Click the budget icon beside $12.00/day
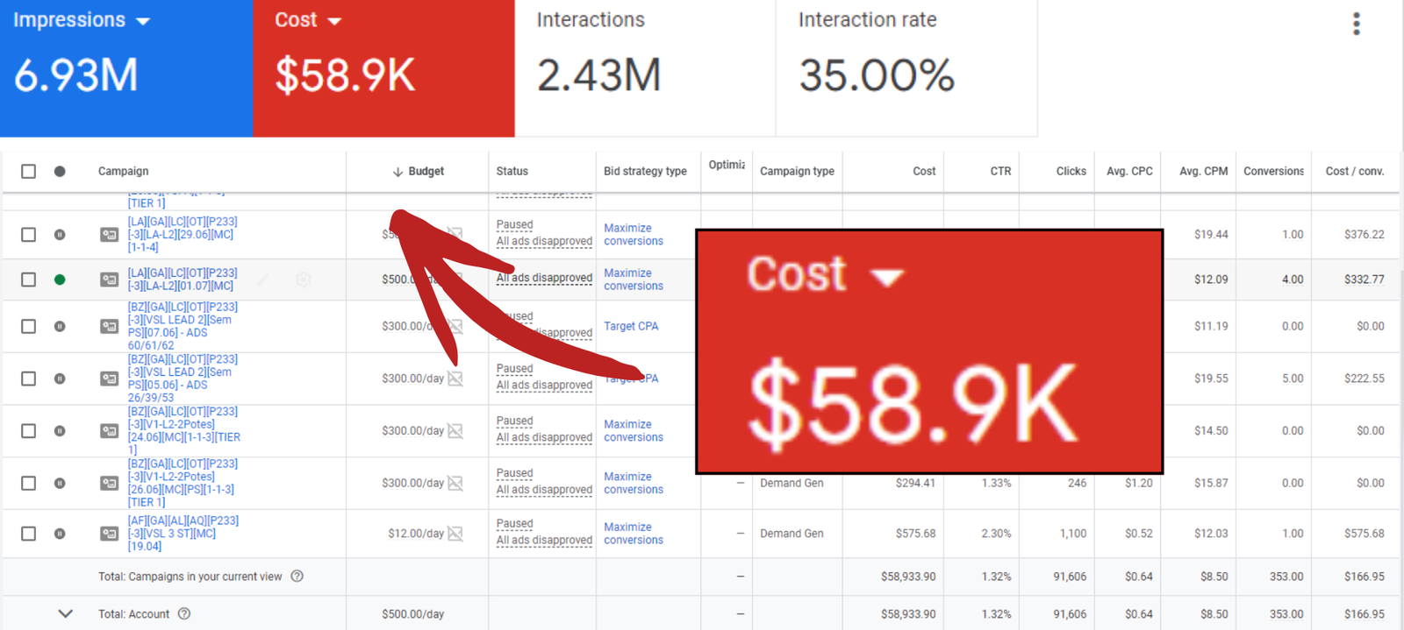 pos(455,534)
